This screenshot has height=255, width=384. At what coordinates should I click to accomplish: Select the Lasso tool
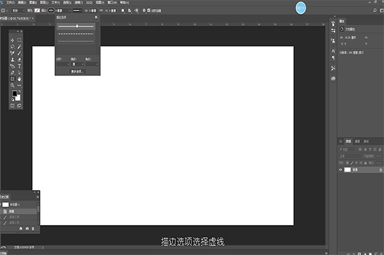coord(13,47)
